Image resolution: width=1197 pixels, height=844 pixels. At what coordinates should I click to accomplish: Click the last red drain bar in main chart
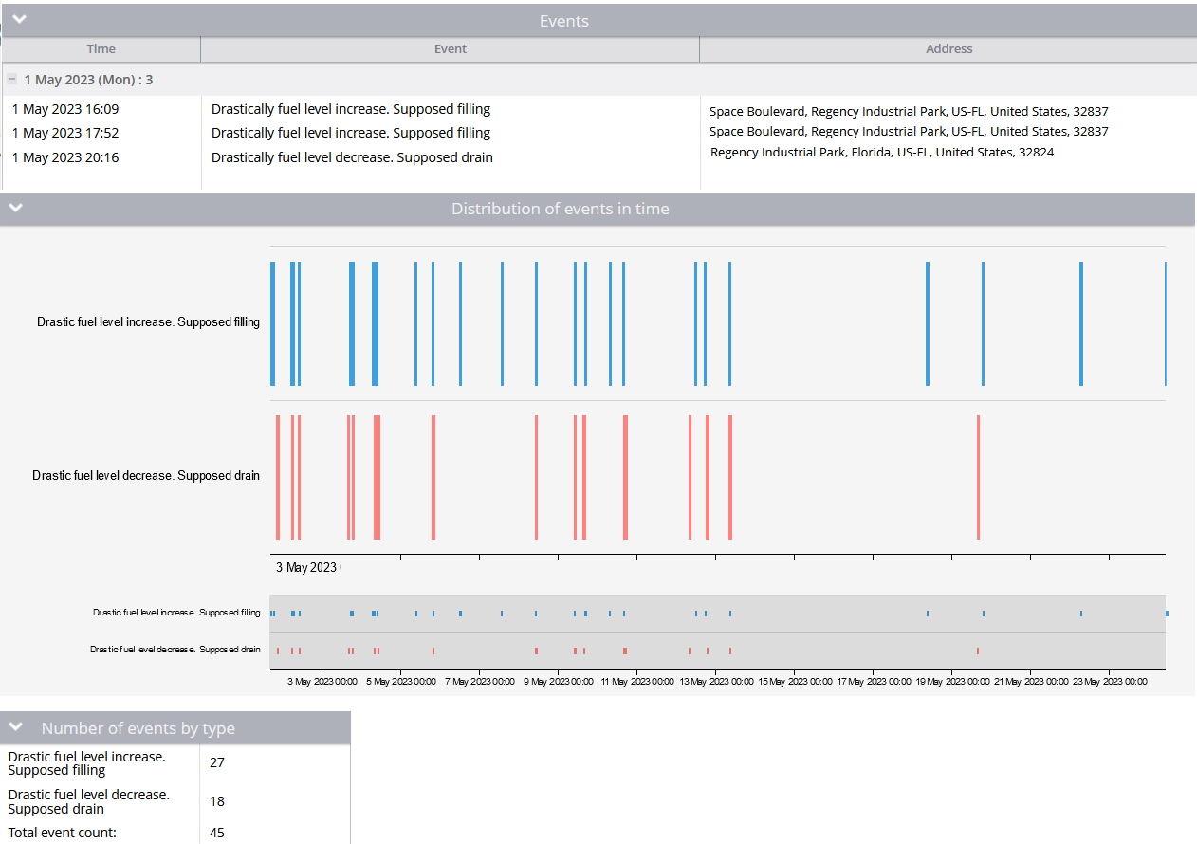point(978,477)
